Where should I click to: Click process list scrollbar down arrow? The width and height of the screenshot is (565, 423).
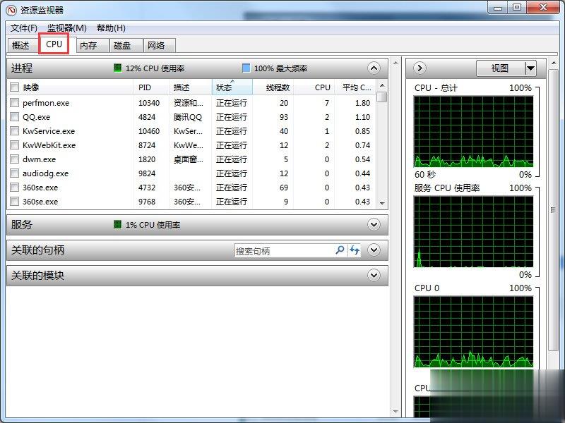(x=382, y=204)
